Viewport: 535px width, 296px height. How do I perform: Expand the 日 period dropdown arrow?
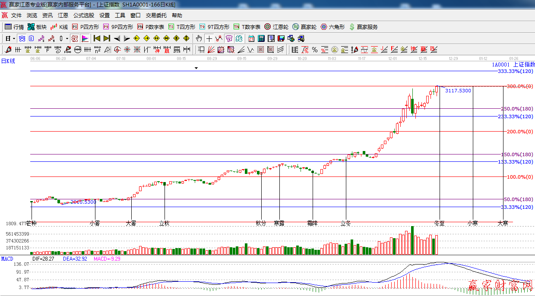(14, 38)
